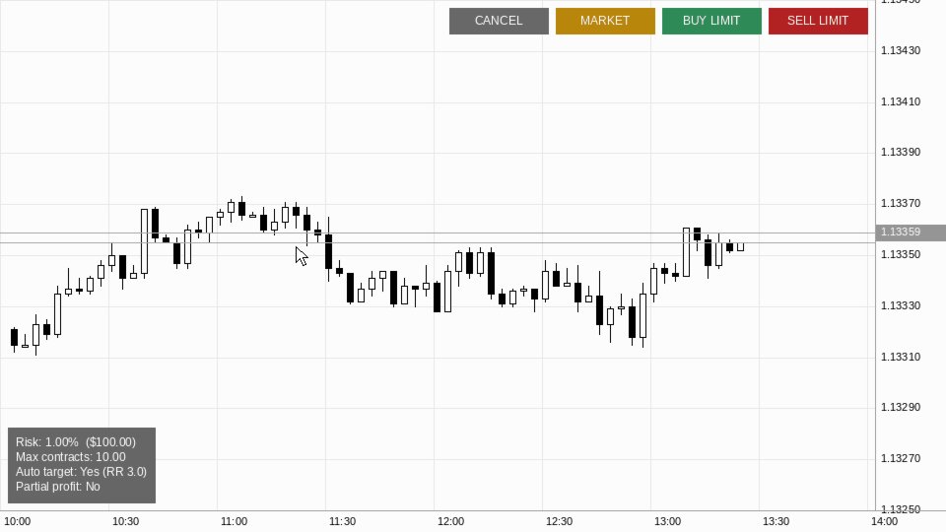The width and height of the screenshot is (946, 532).
Task: Click the 1.13270 price axis label
Action: (901, 458)
